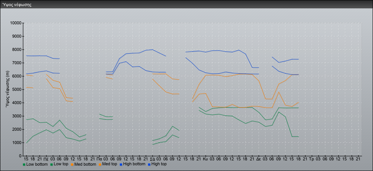Click the Δε day marker on the x-axis
The width and height of the screenshot is (373, 171).
click(259, 159)
